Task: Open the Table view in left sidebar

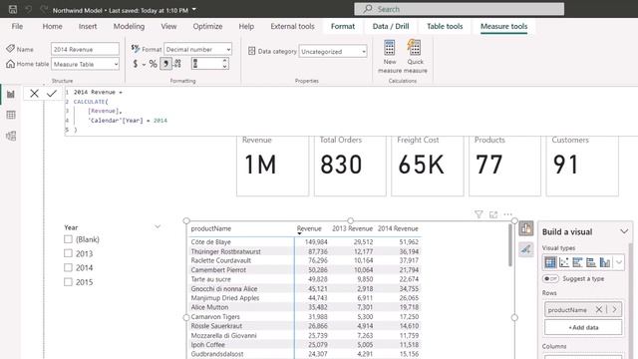Action: pos(11,115)
